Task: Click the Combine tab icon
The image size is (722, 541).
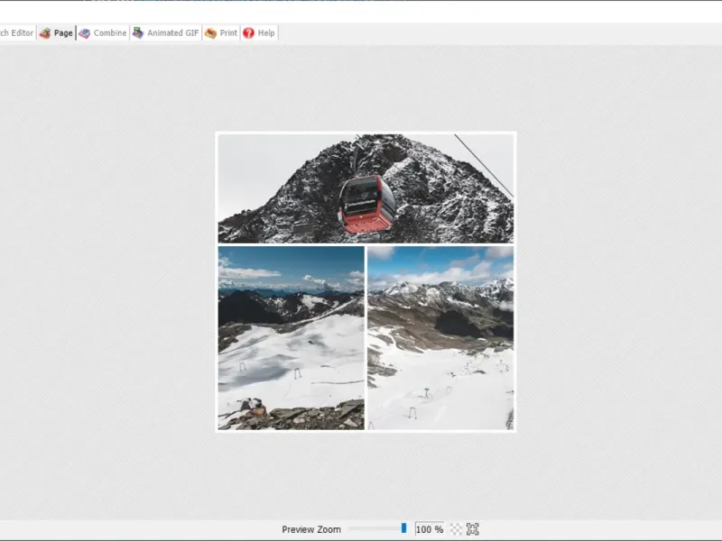Action: [x=84, y=33]
